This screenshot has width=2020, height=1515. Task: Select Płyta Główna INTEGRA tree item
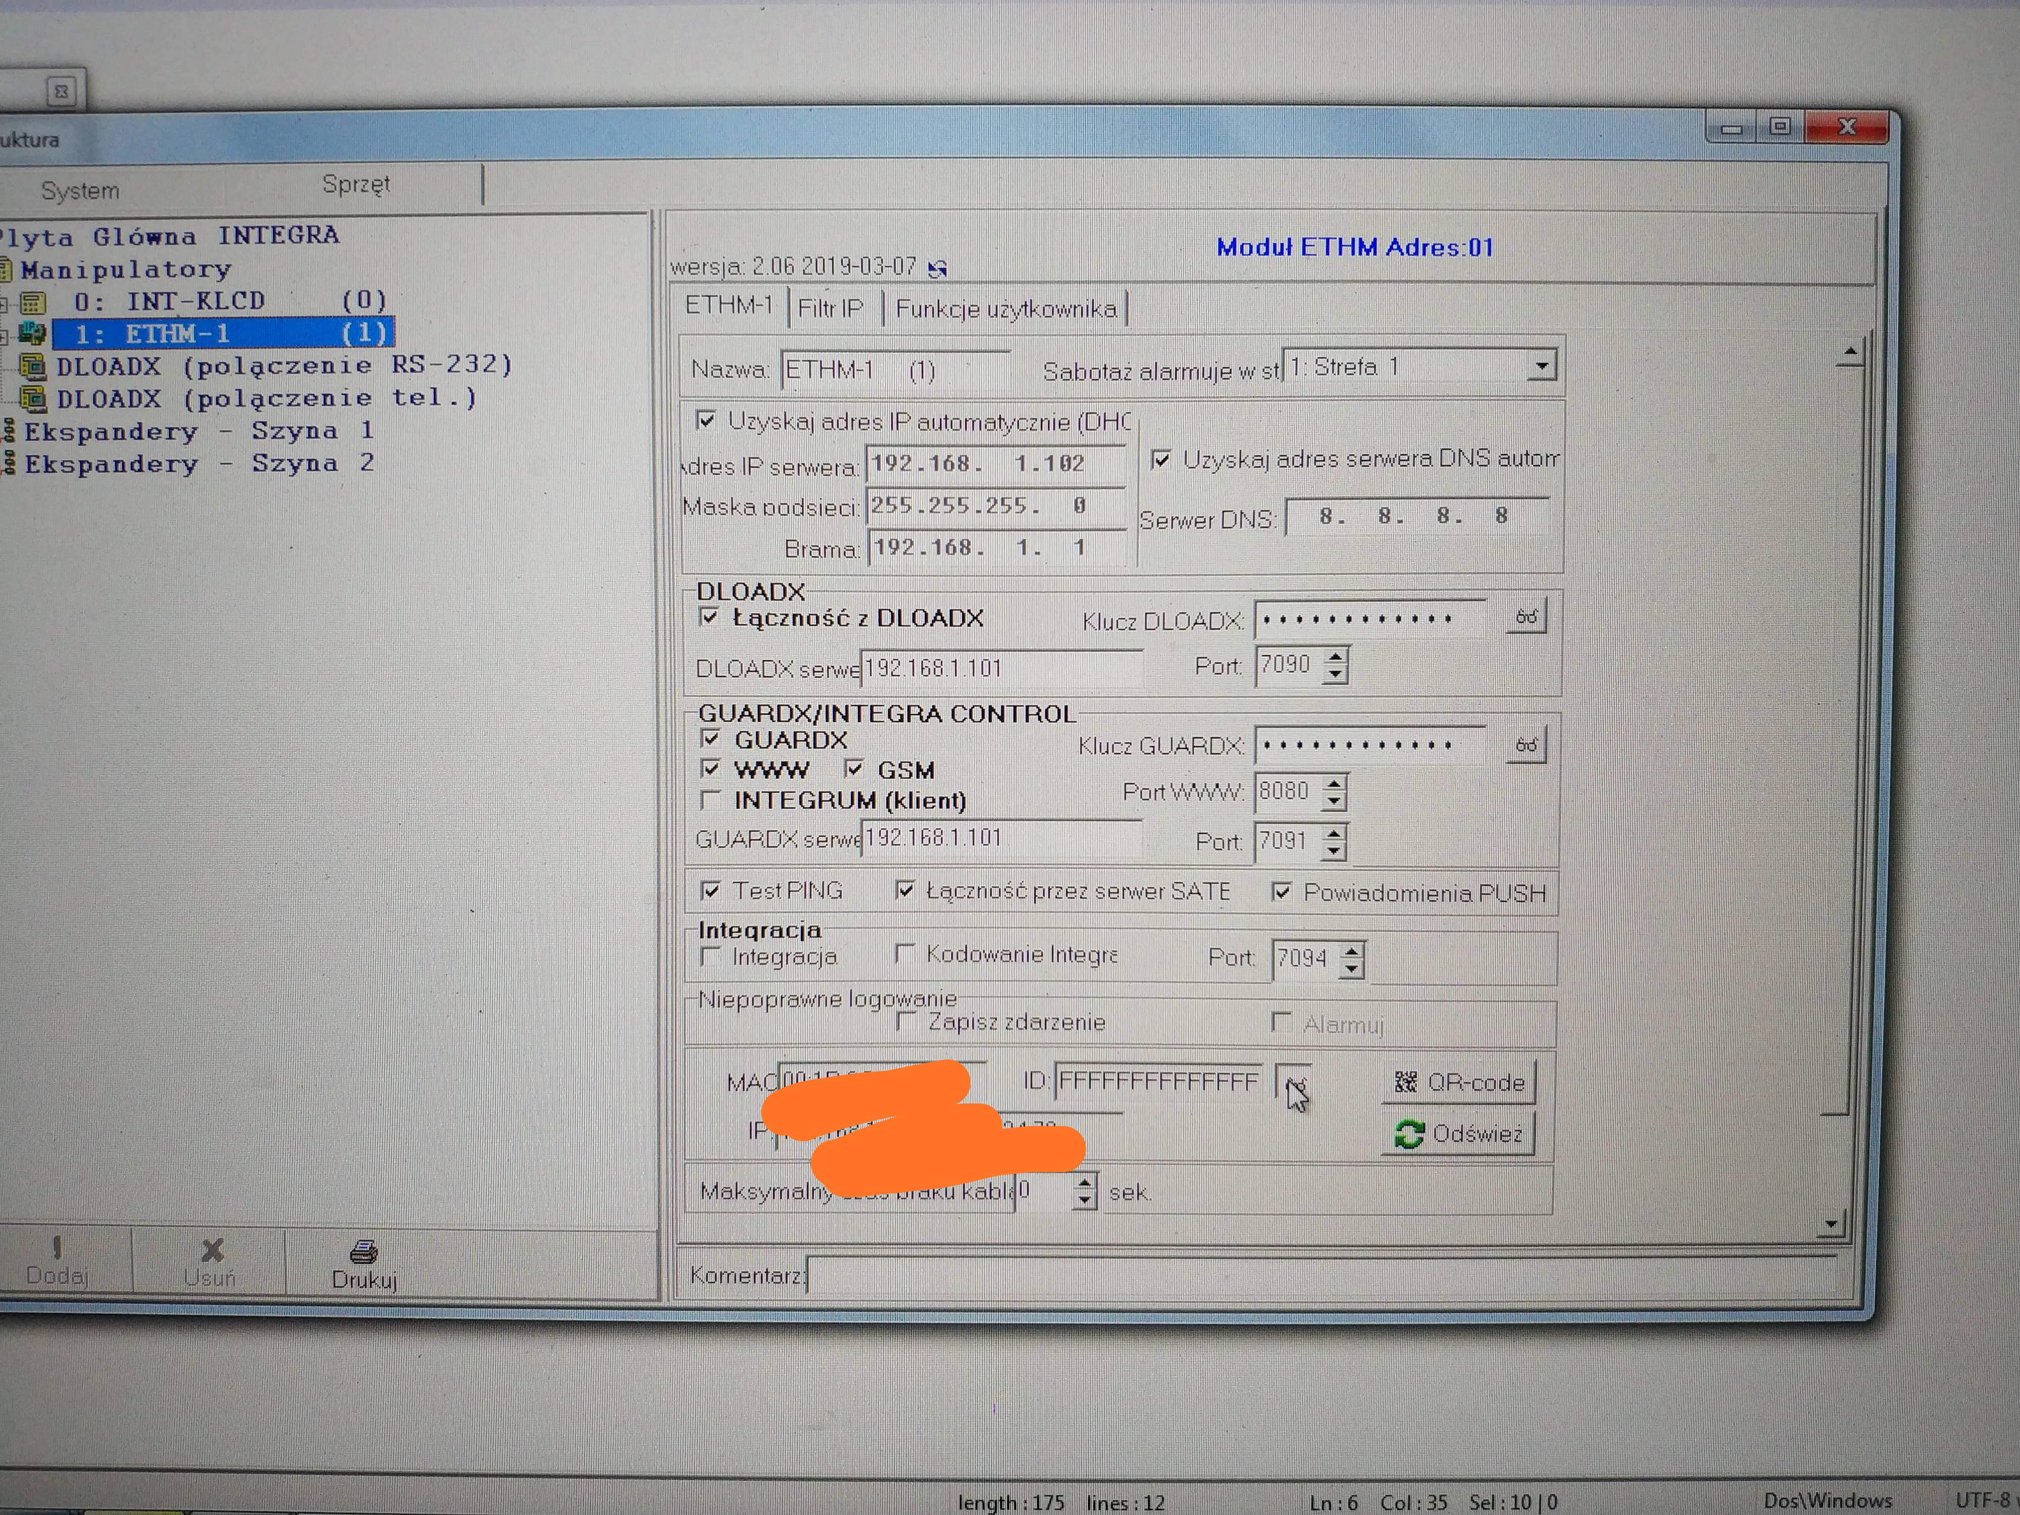coord(170,236)
